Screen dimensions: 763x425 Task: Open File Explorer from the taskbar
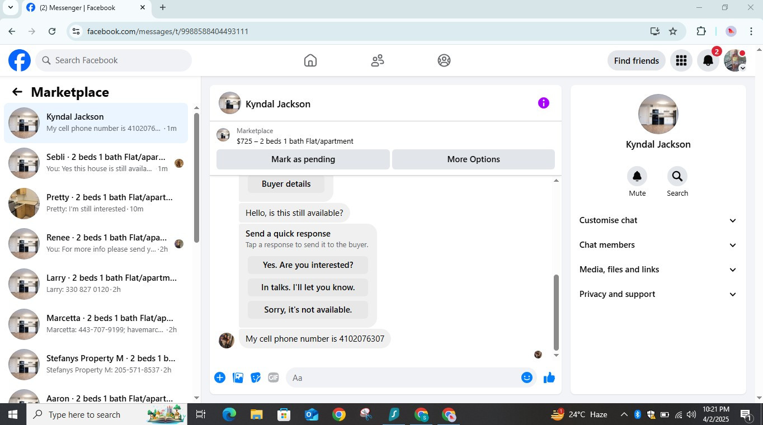pyautogui.click(x=256, y=414)
